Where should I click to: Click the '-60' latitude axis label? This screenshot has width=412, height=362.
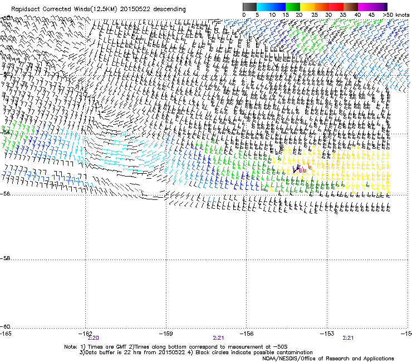(5, 326)
